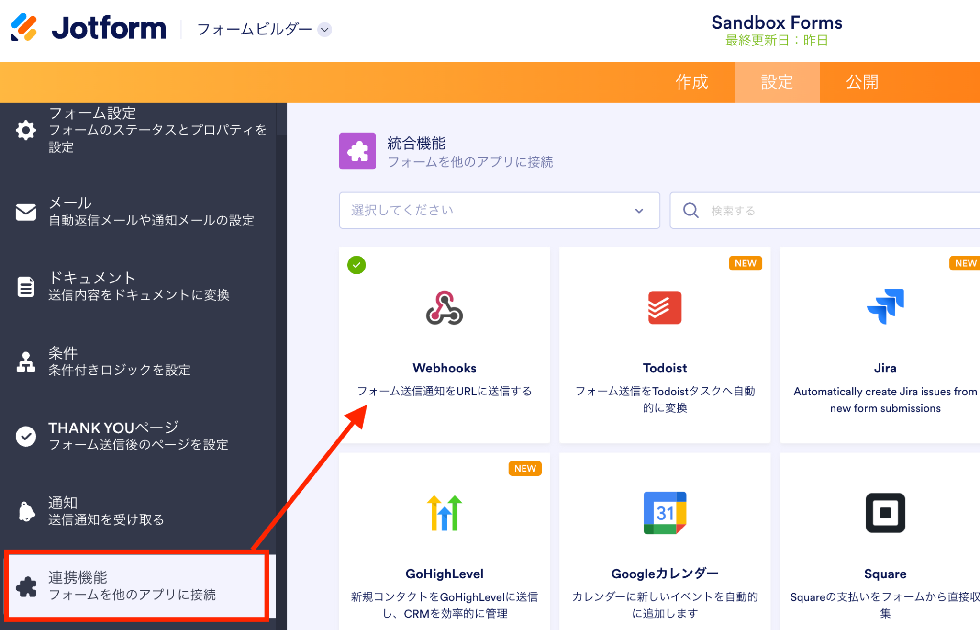Expand the フォームビルダー dropdown chevron
980x630 pixels.
point(324,30)
